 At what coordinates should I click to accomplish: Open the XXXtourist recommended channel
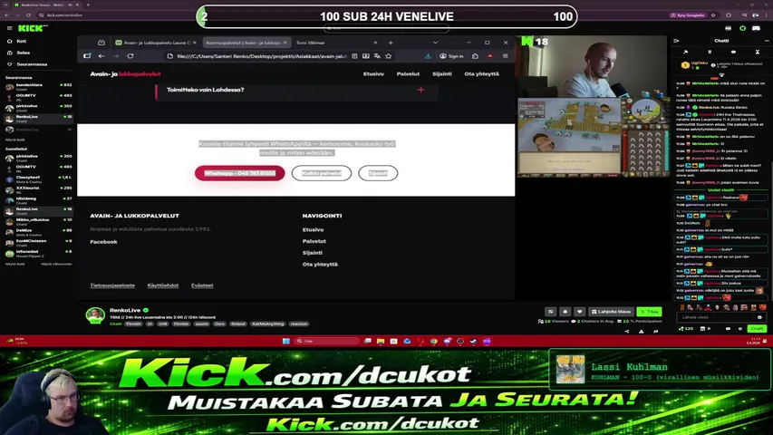38,189
